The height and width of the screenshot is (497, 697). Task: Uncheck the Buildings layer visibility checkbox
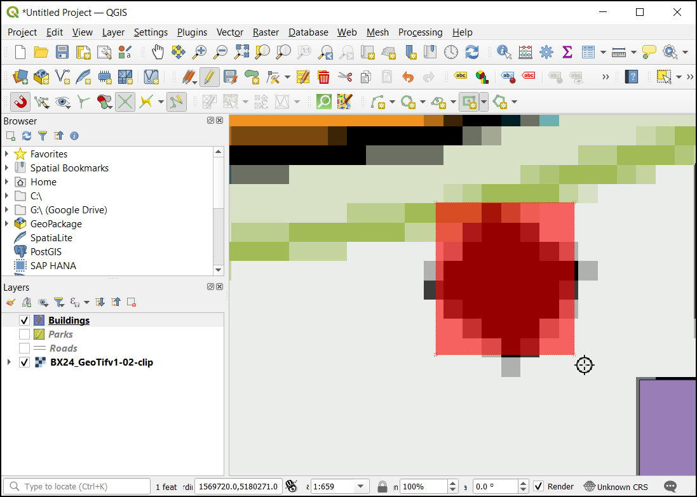coord(25,321)
